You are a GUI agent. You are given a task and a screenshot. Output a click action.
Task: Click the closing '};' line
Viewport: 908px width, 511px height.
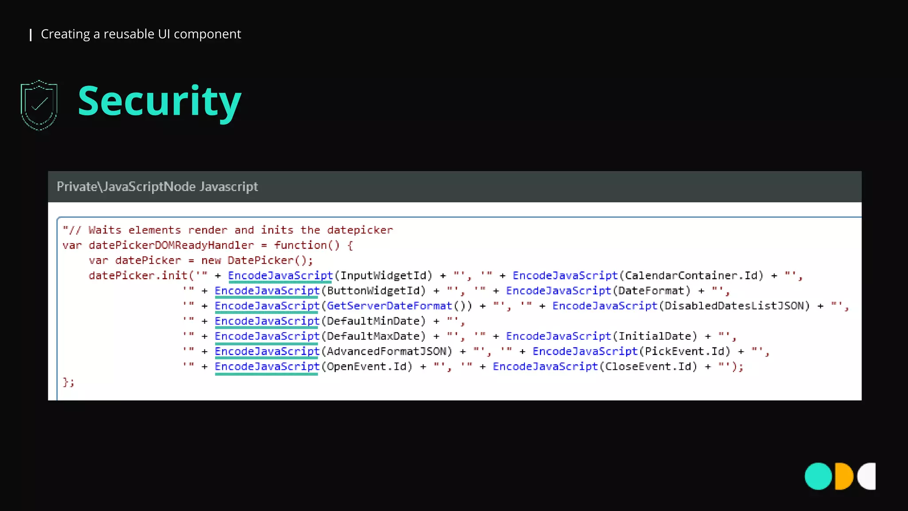(x=68, y=382)
